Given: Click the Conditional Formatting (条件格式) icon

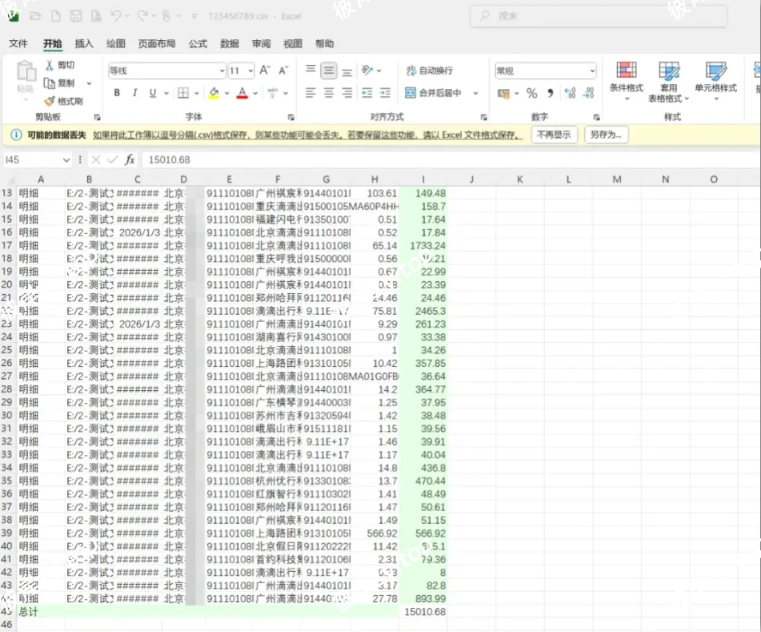Looking at the screenshot, I should pyautogui.click(x=627, y=71).
